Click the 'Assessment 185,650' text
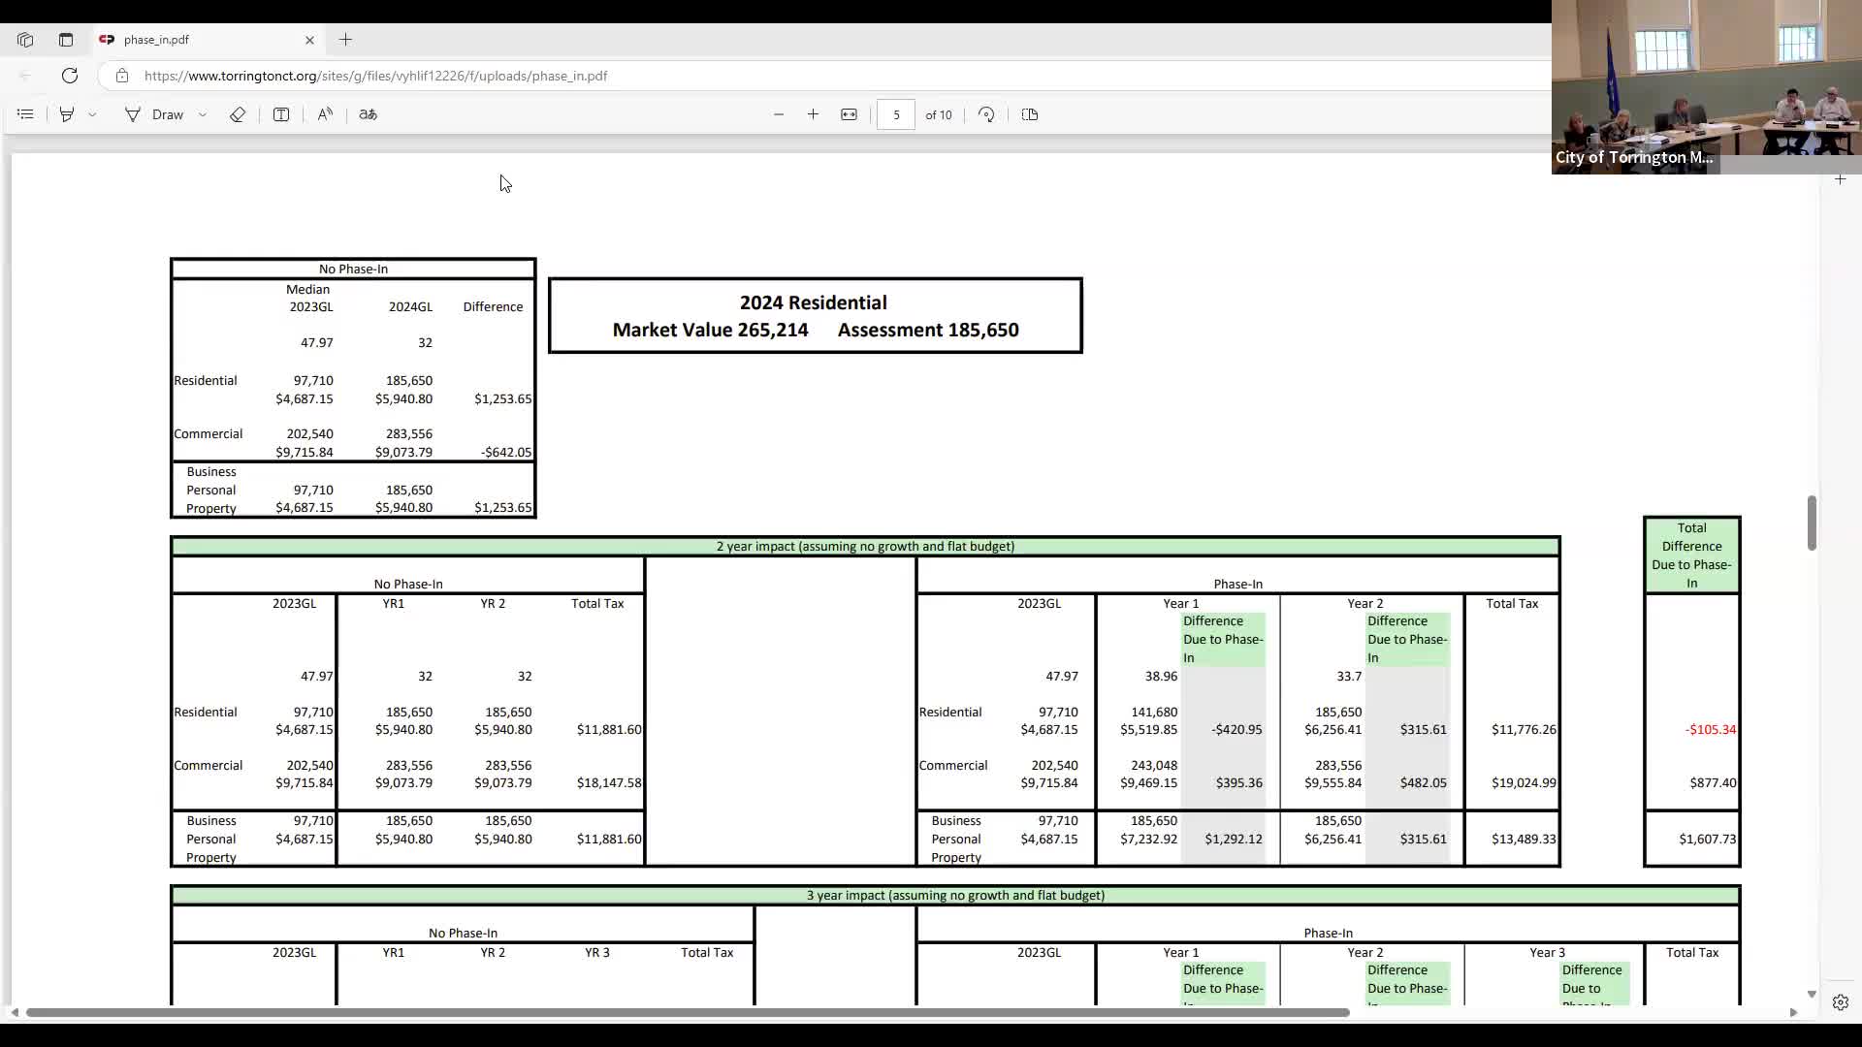This screenshot has height=1047, width=1862. (x=928, y=330)
